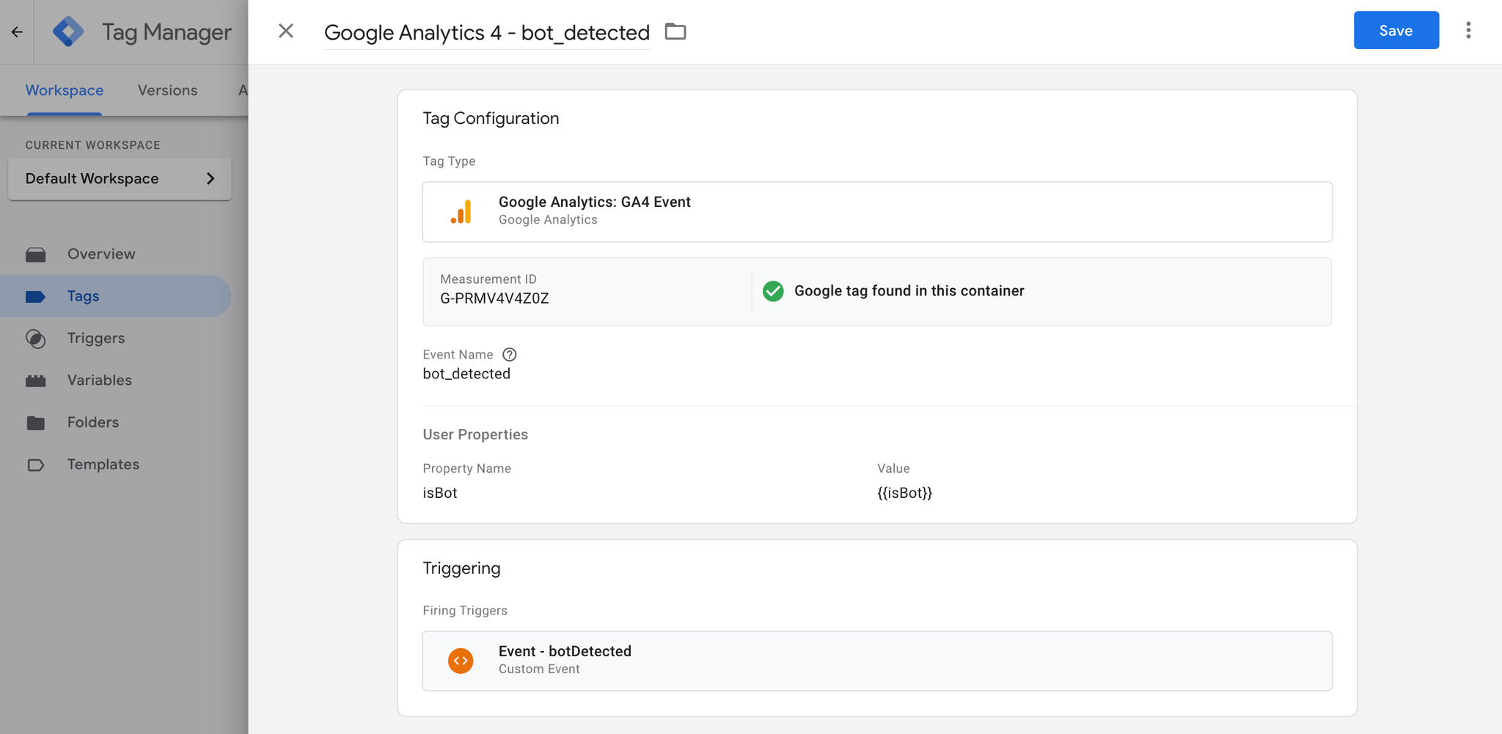Viewport: 1502px width, 734px height.
Task: Save the tag
Action: pos(1396,30)
